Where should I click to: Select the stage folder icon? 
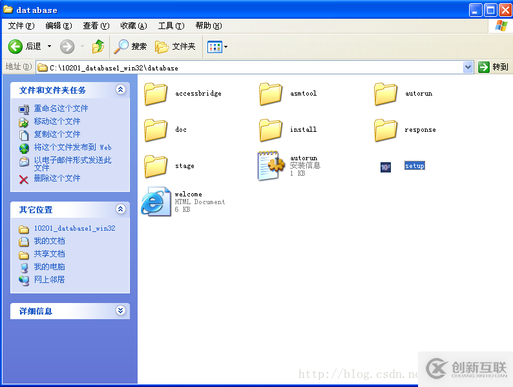pos(156,166)
